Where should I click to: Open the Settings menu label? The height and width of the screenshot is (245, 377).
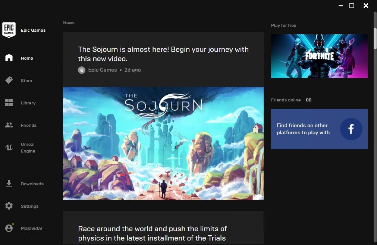coord(29,206)
